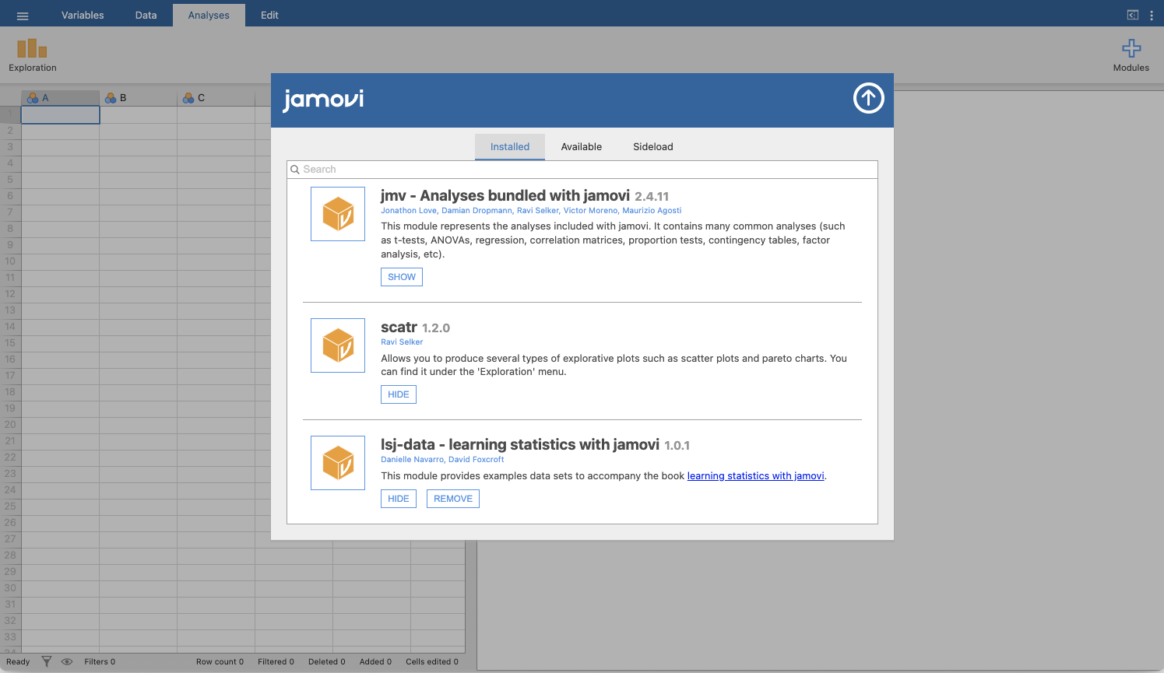Open the hamburger main menu
The image size is (1164, 673).
coord(23,16)
